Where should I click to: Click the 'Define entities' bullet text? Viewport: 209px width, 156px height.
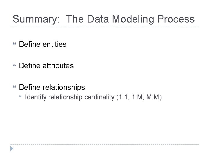(x=42, y=44)
